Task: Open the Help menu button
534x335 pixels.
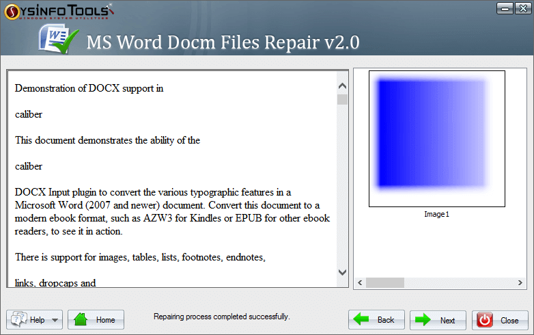Action: pos(34,320)
